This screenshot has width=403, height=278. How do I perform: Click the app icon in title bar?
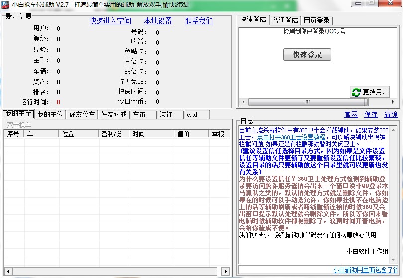click(5, 5)
